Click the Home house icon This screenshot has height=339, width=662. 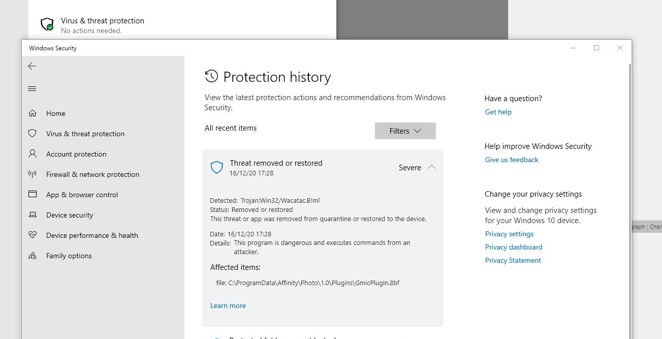(x=33, y=113)
